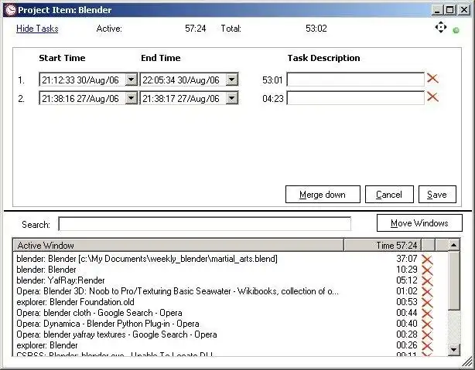
Task: Click window list scrollbar up arrow
Action: [454, 245]
